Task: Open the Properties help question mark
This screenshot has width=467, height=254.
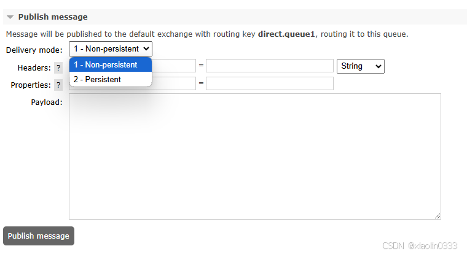Action: (x=58, y=85)
